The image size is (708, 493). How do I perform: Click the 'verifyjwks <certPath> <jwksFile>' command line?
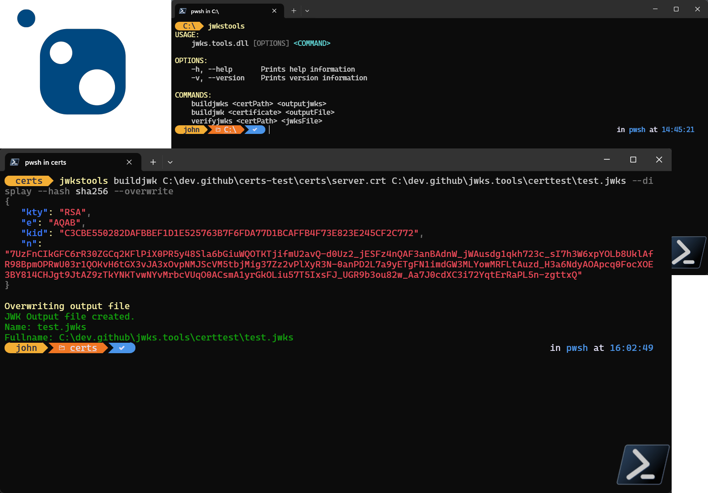point(257,121)
